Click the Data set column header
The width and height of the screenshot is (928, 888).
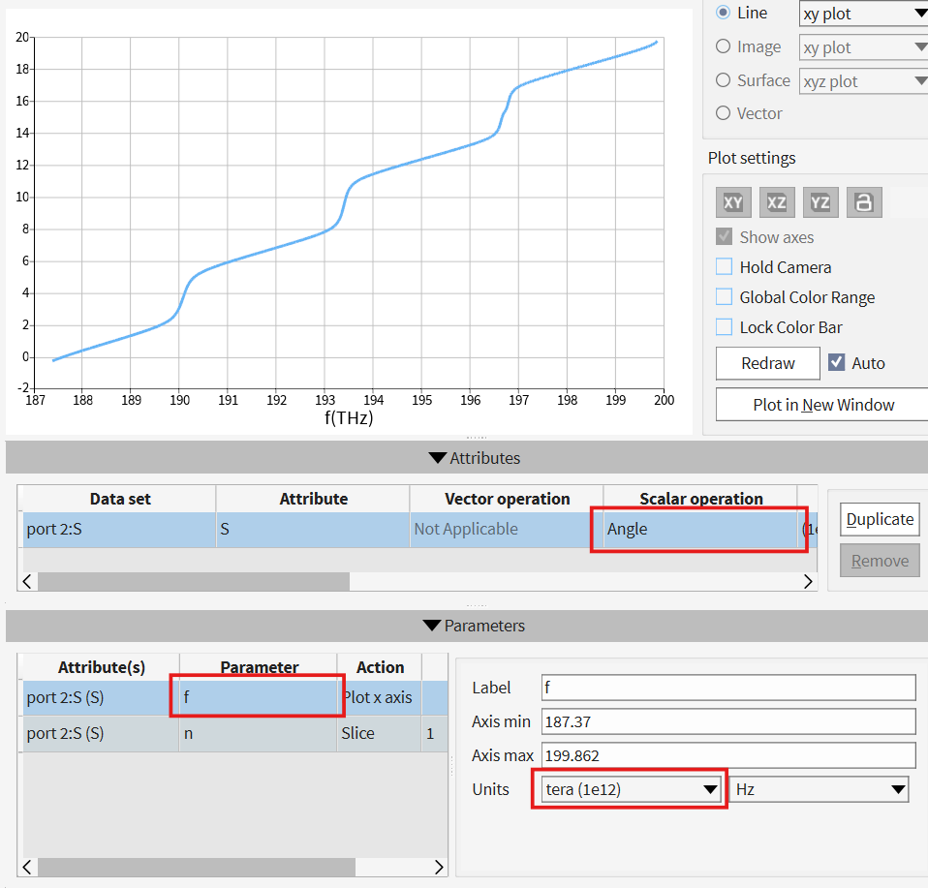click(119, 499)
